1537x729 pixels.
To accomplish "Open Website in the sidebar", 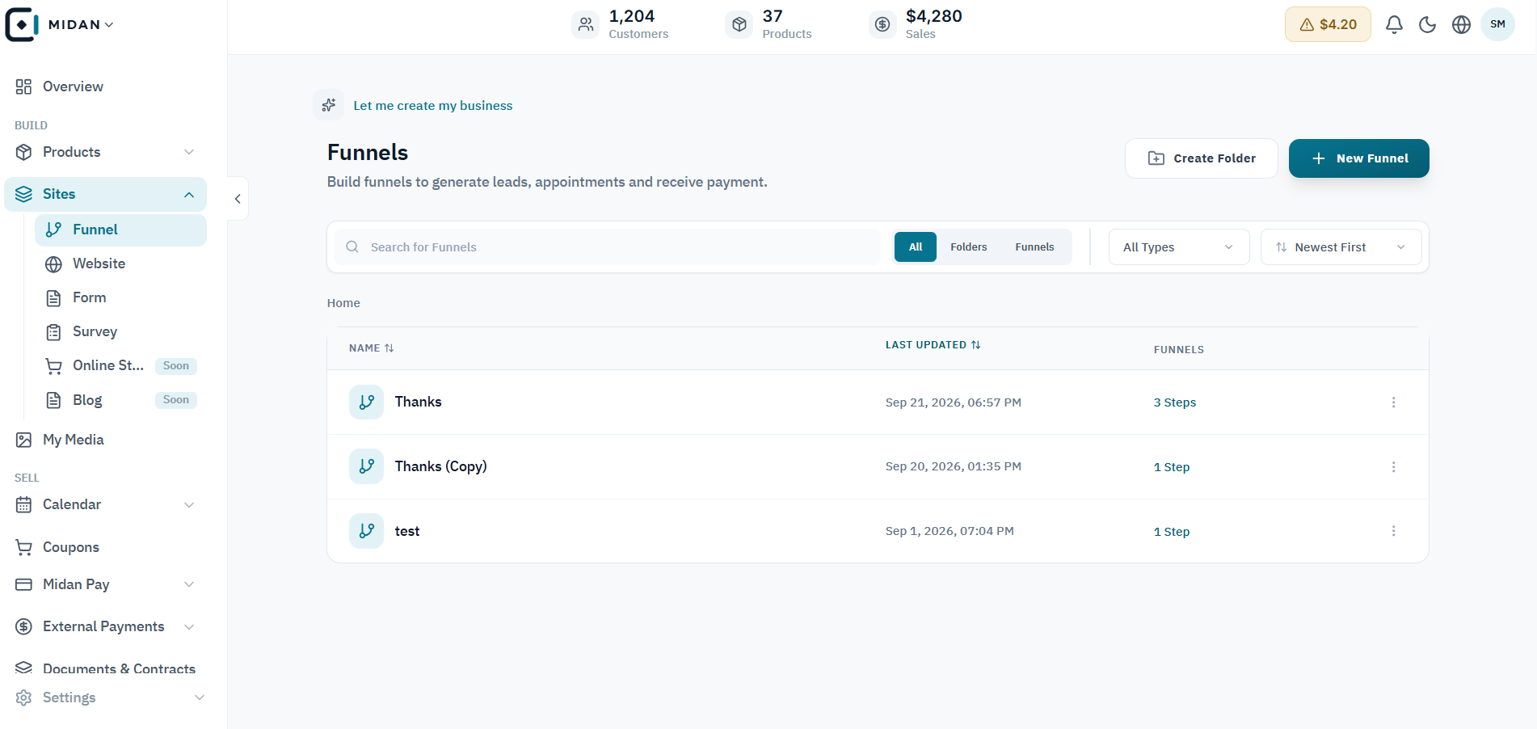I will click(120, 264).
